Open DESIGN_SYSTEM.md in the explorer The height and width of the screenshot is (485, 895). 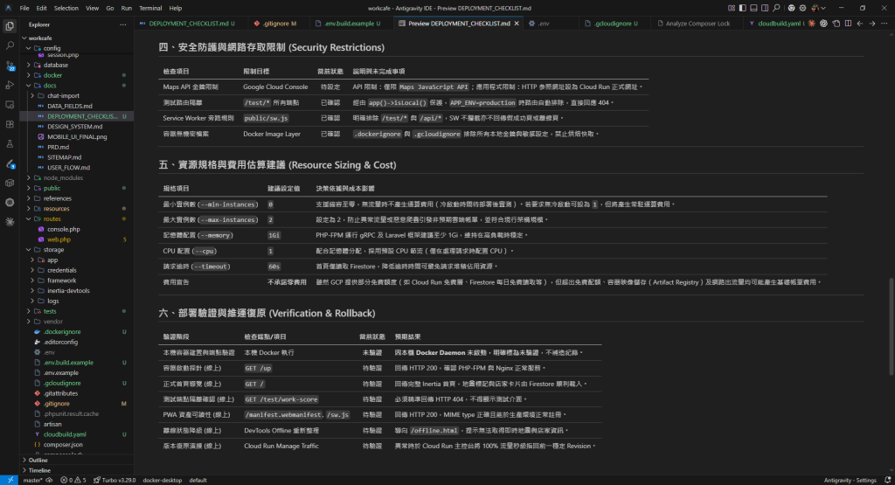coord(75,127)
